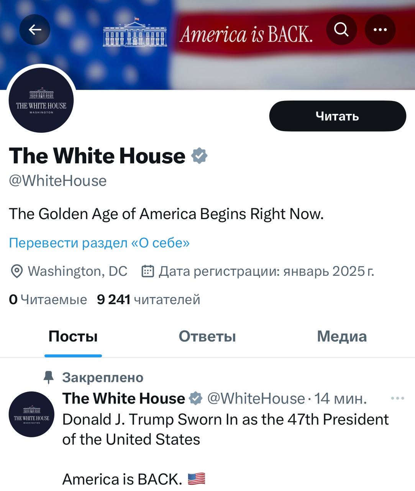Click the registration date calendar icon
This screenshot has height=491, width=415.
148,271
